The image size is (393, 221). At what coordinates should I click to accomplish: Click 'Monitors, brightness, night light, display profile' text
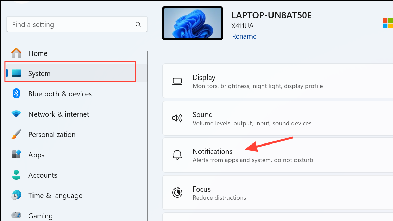[x=258, y=86]
